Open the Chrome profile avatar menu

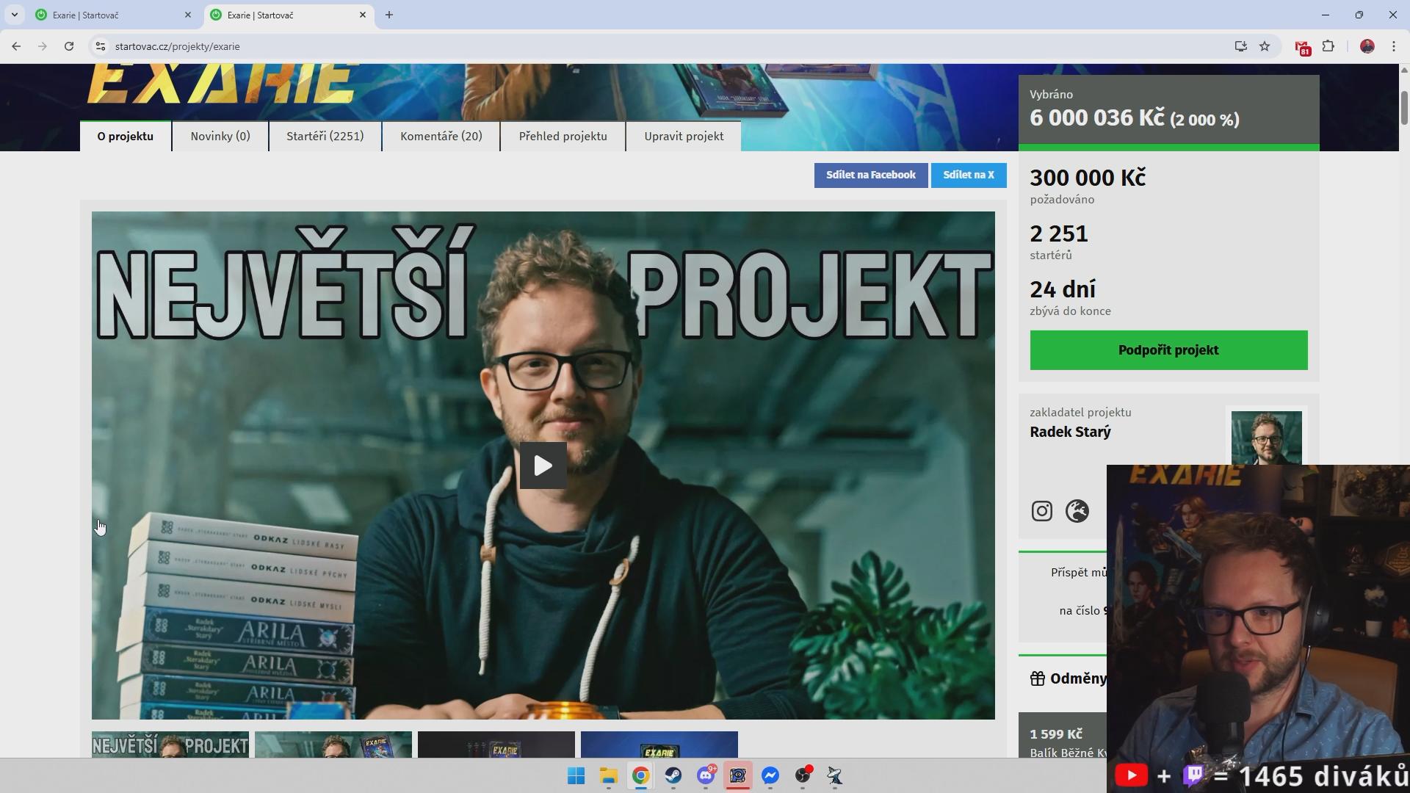1367,46
